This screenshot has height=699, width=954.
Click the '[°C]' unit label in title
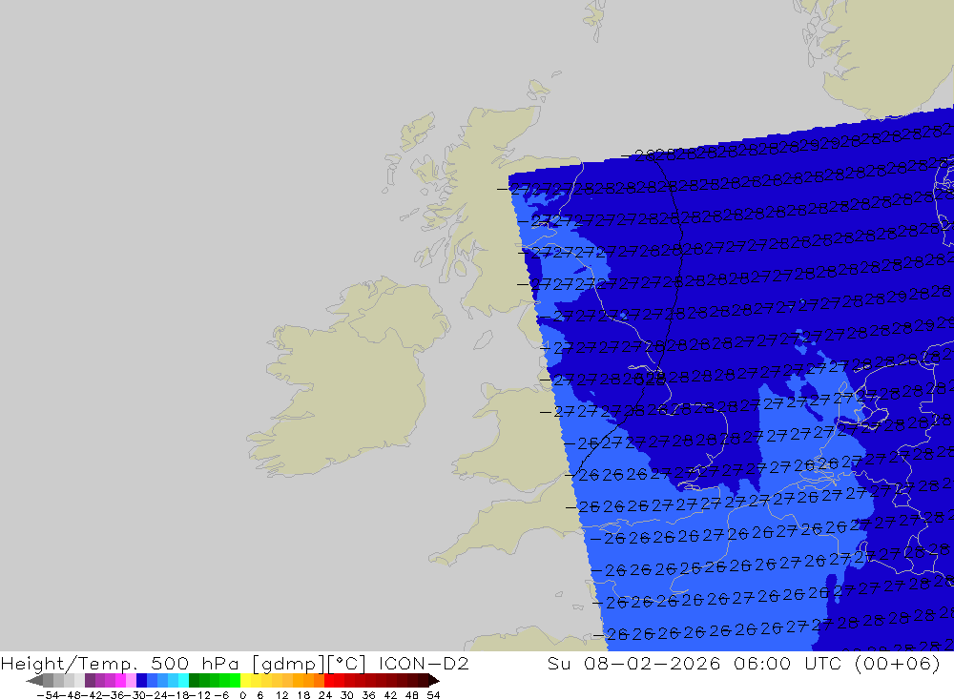click(347, 664)
